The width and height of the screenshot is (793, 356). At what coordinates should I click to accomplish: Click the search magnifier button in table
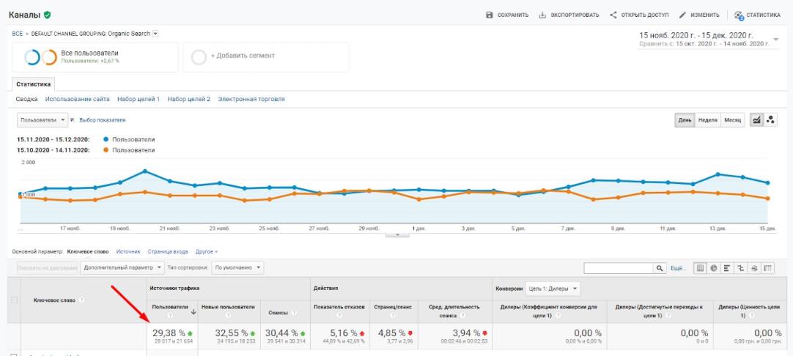(x=660, y=268)
